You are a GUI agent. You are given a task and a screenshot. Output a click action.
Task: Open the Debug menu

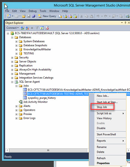(33, 11)
